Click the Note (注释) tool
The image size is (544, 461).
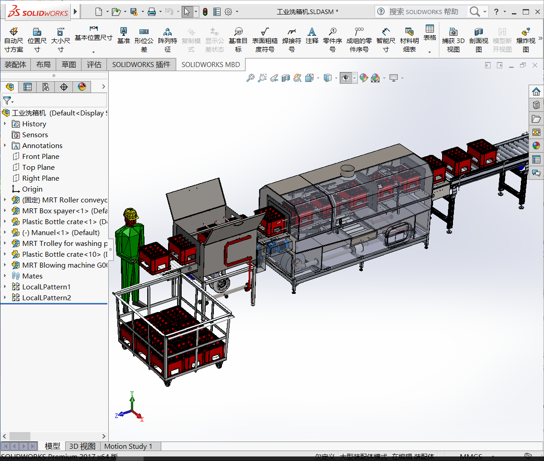pyautogui.click(x=312, y=35)
